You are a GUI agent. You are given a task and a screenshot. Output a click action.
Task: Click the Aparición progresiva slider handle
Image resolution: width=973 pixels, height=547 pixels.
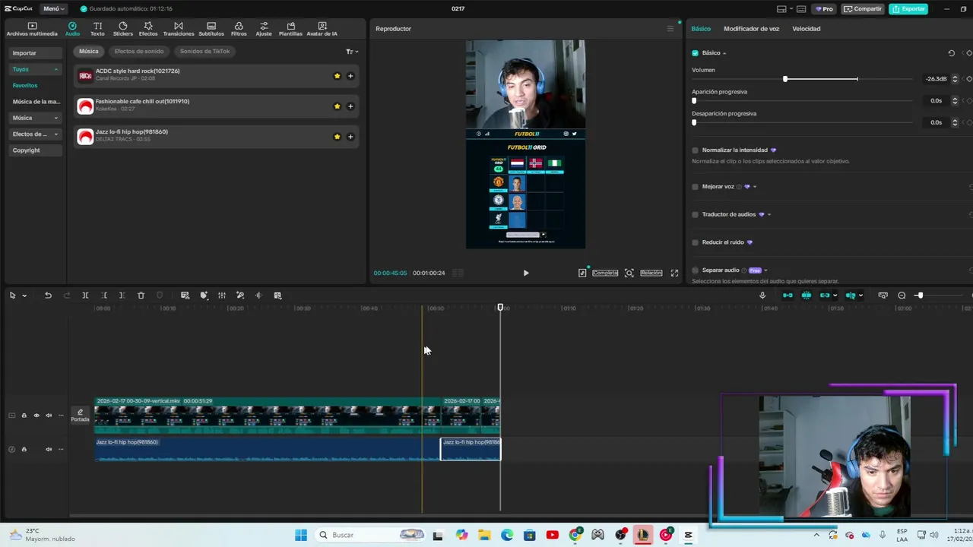click(x=694, y=100)
